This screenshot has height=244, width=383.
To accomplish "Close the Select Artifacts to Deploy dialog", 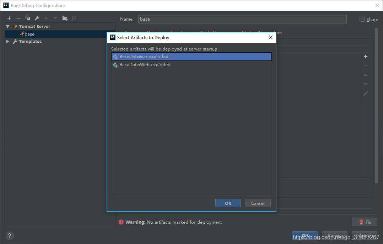I will pyautogui.click(x=271, y=37).
